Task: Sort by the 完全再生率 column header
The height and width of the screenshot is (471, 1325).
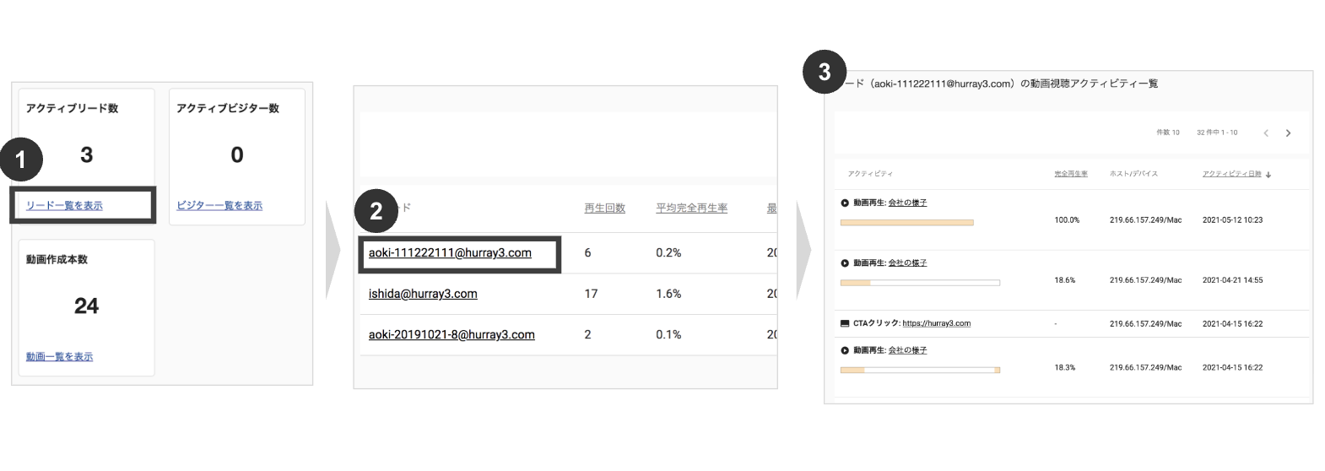Action: 1070,174
